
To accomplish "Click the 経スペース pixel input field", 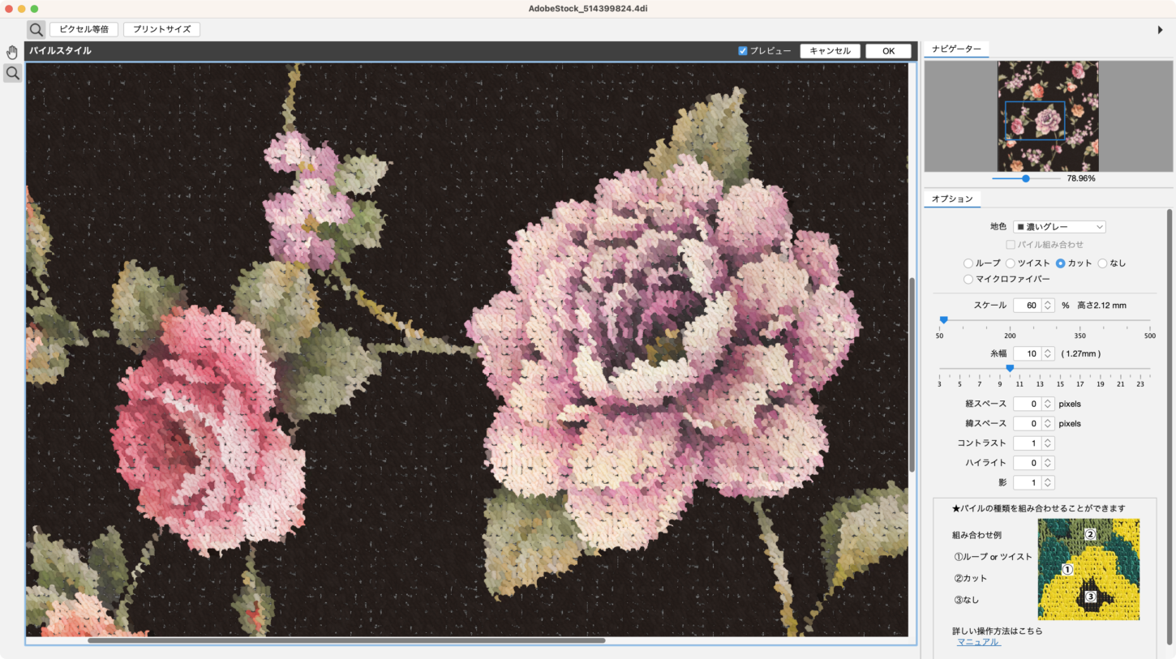I will 1027,404.
